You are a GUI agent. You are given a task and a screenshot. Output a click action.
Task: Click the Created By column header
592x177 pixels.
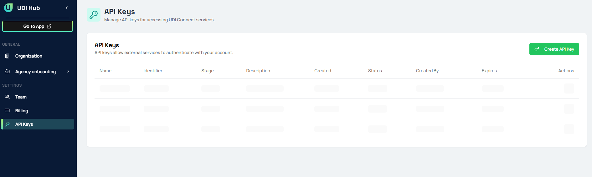click(x=427, y=71)
